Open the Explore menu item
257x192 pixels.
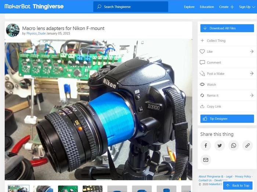(x=189, y=7)
